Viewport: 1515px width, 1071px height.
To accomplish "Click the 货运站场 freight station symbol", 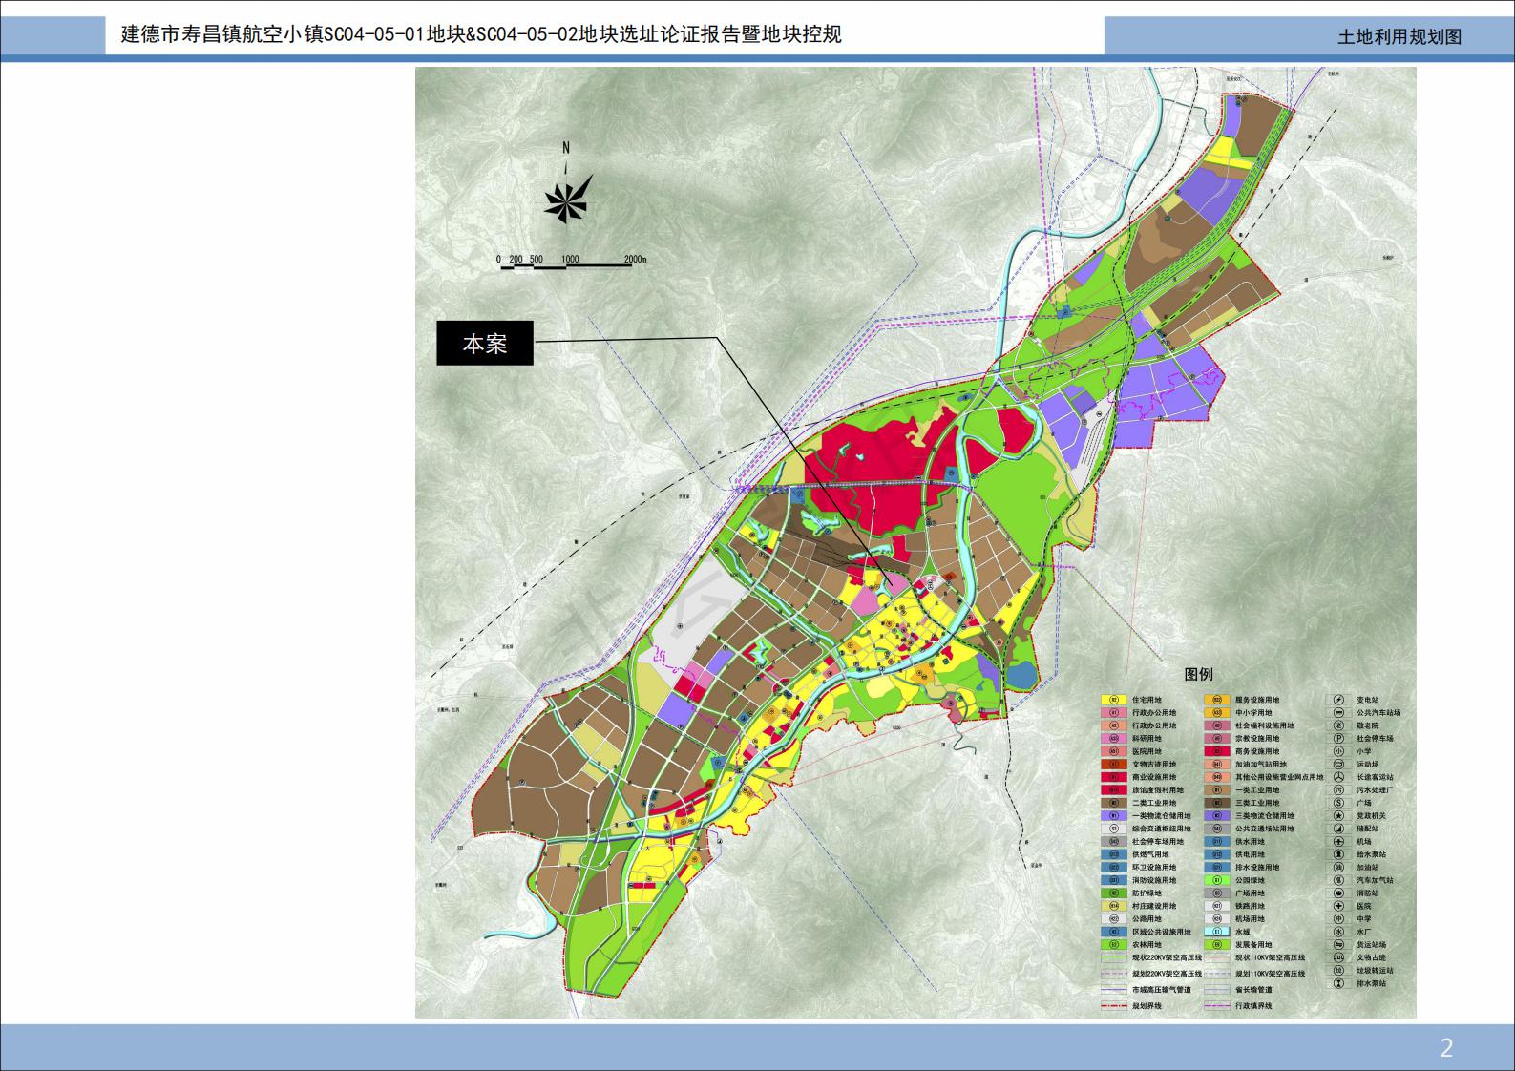I will tap(1338, 945).
